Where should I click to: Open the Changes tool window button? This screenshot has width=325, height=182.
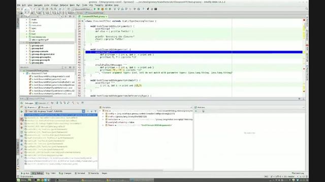pyautogui.click(x=65, y=173)
